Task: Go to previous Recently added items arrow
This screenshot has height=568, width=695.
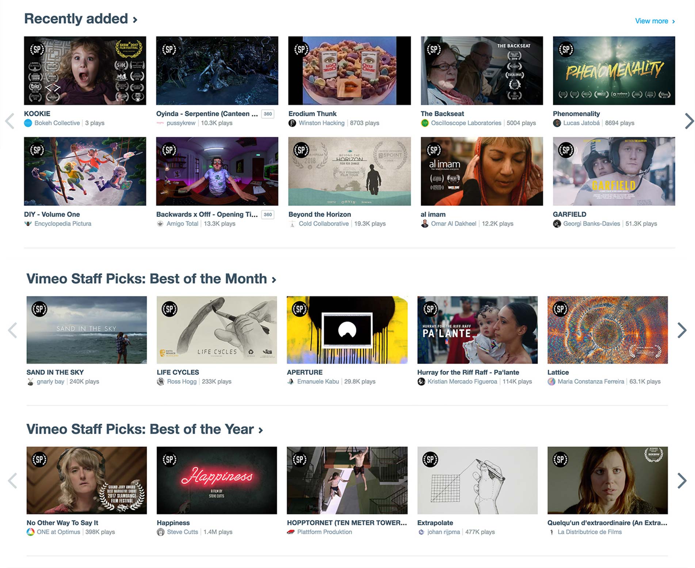Action: (x=10, y=121)
